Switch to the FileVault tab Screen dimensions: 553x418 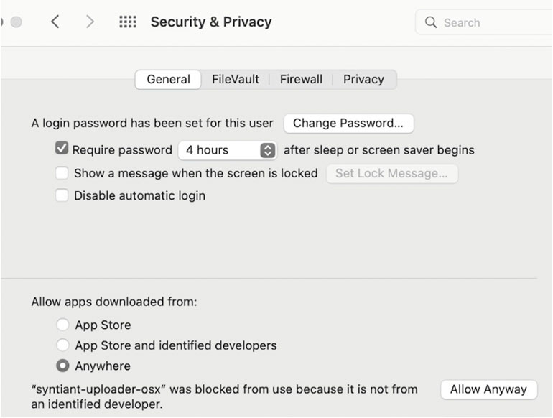236,80
